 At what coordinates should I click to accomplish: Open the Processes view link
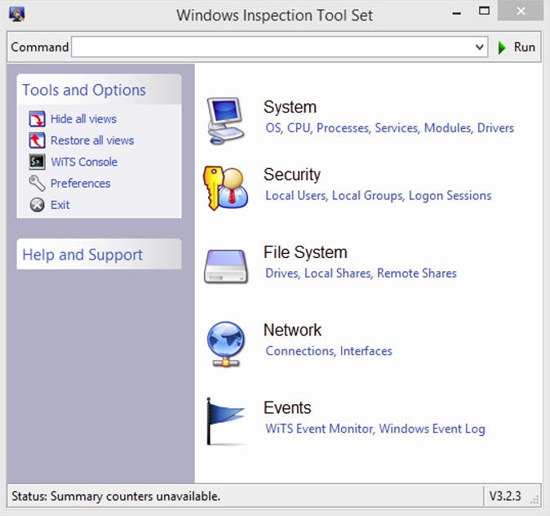click(343, 128)
